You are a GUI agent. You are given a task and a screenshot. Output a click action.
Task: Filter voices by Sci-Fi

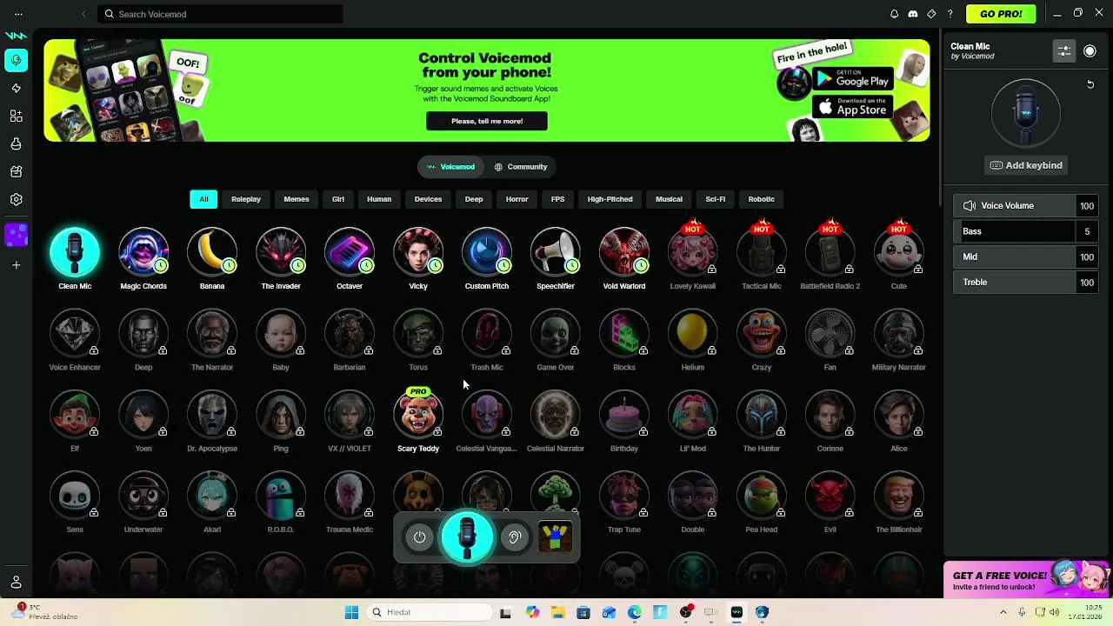tap(716, 199)
